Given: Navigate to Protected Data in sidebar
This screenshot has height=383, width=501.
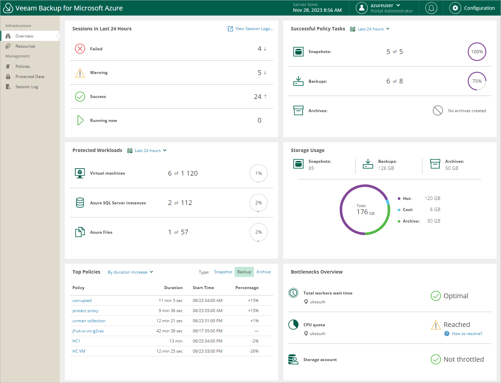Looking at the screenshot, I should pos(30,76).
